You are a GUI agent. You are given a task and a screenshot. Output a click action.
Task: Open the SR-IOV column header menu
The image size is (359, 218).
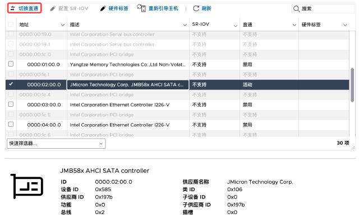coord(236,25)
